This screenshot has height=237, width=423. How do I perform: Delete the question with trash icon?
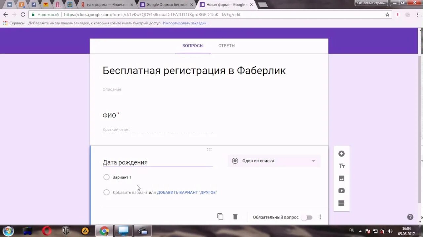coord(235,217)
